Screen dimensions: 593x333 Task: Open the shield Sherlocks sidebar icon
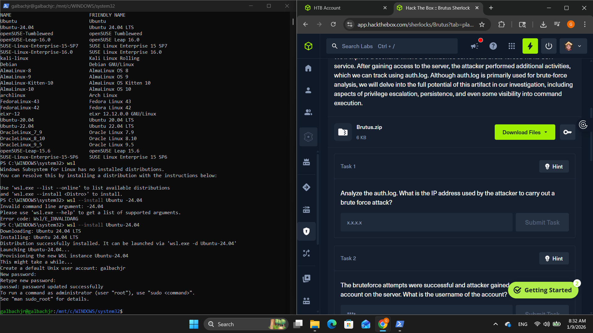307,231
